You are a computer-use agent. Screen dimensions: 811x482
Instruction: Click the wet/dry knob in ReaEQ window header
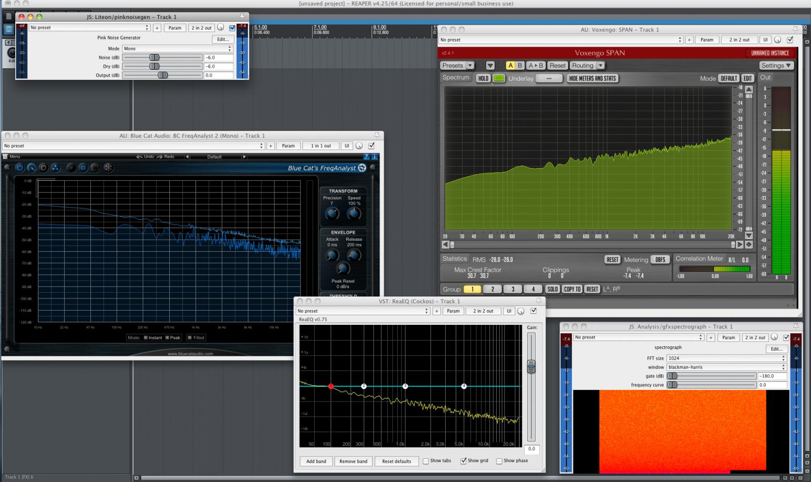coord(521,311)
